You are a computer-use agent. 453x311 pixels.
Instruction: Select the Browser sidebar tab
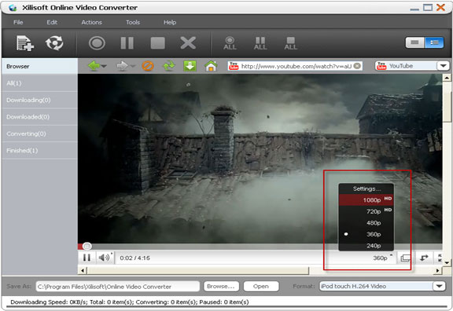[x=39, y=66]
